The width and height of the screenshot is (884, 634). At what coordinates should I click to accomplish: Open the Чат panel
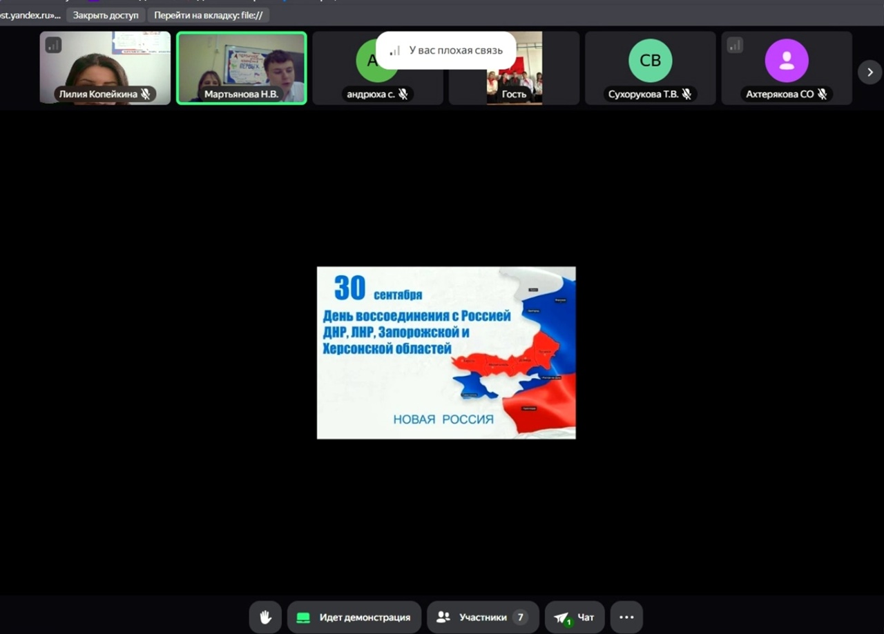point(575,617)
